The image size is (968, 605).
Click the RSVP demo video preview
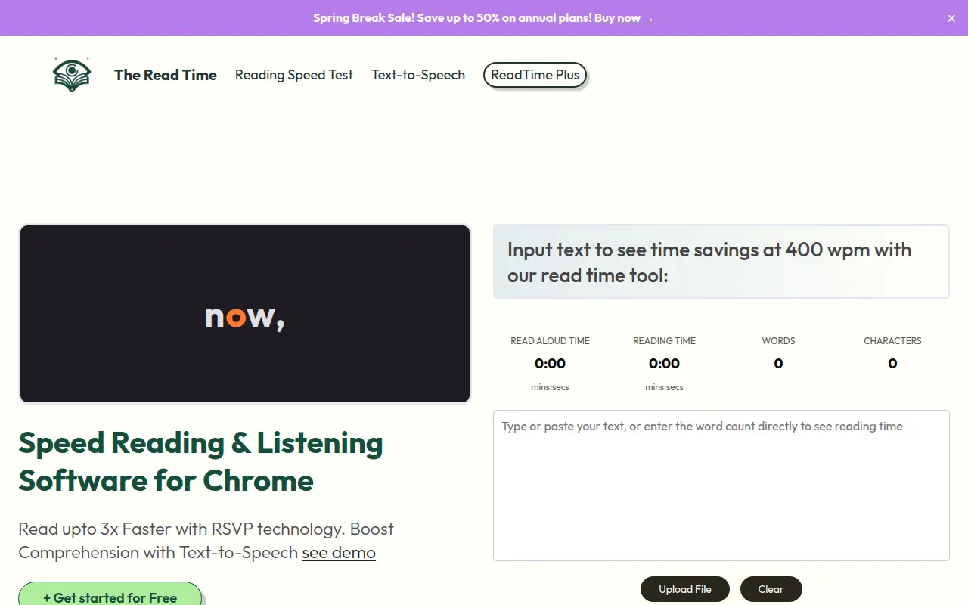(x=245, y=314)
